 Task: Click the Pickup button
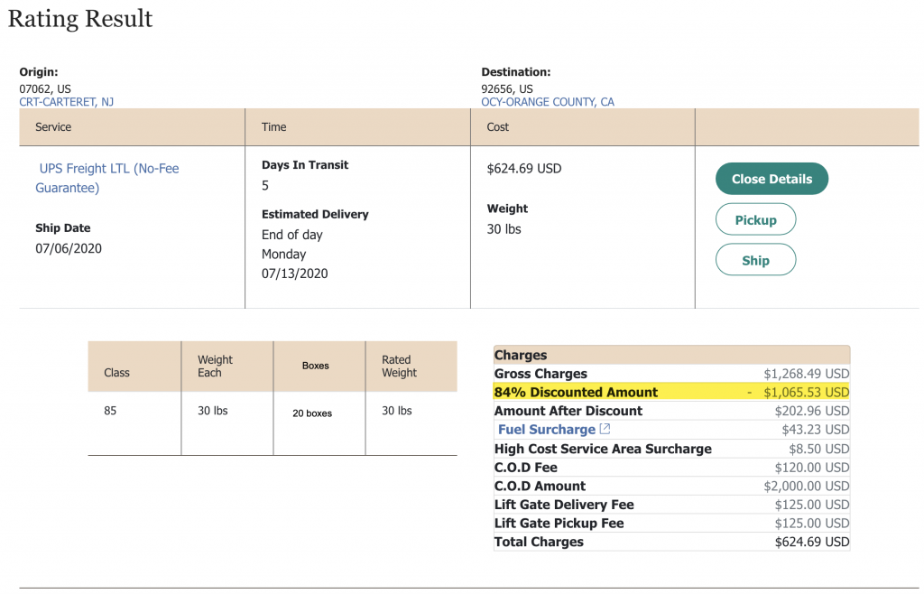pyautogui.click(x=755, y=219)
